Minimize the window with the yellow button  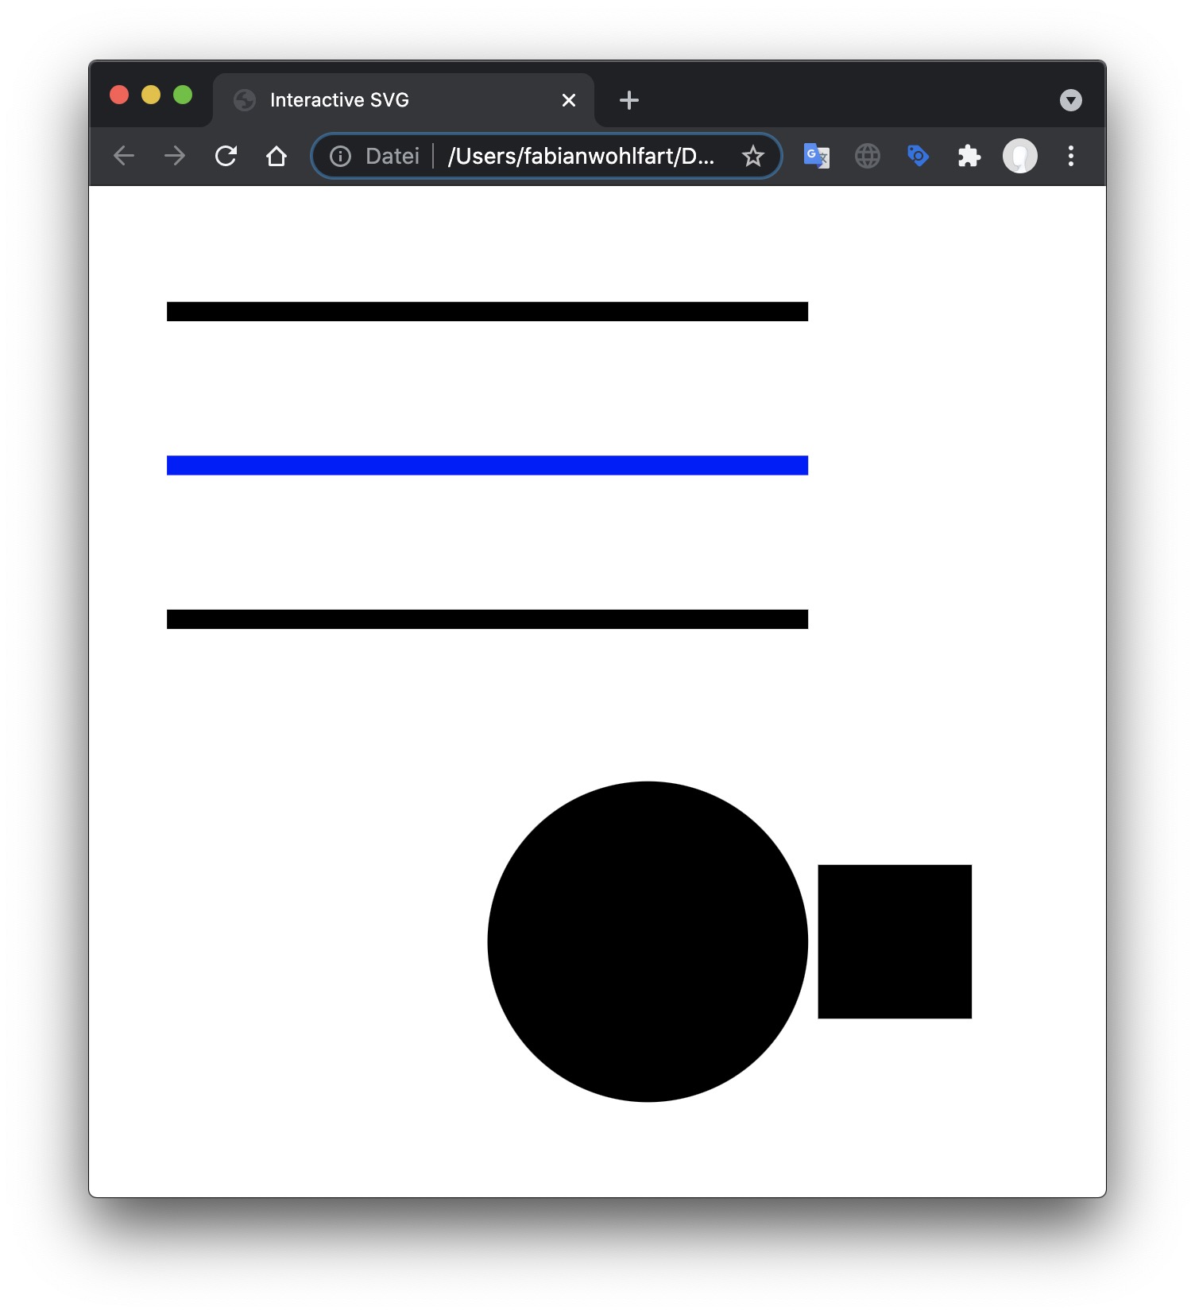point(151,95)
